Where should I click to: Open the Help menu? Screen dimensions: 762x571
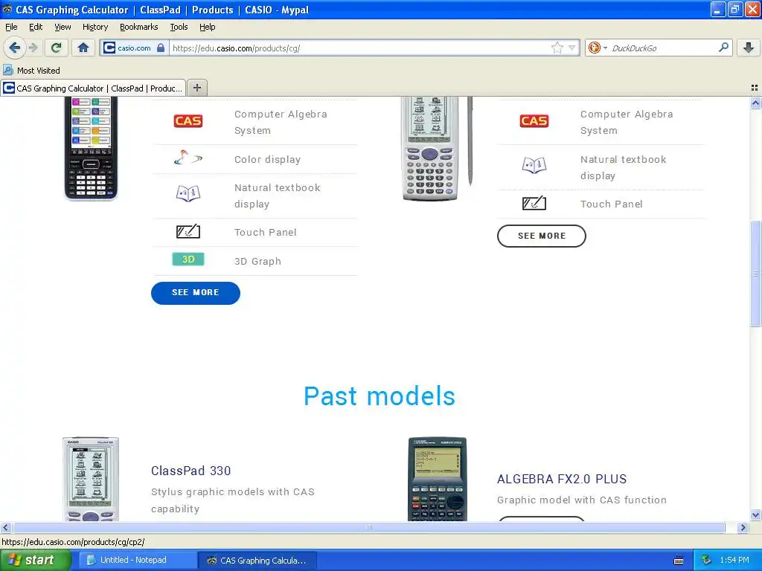point(207,27)
